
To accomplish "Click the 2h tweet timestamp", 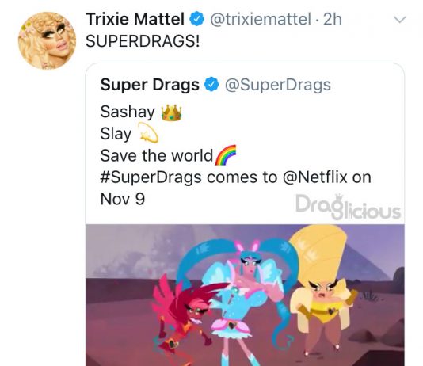I will pos(333,20).
